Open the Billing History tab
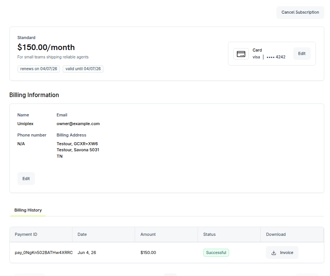The width and height of the screenshot is (330, 276). coord(28,210)
